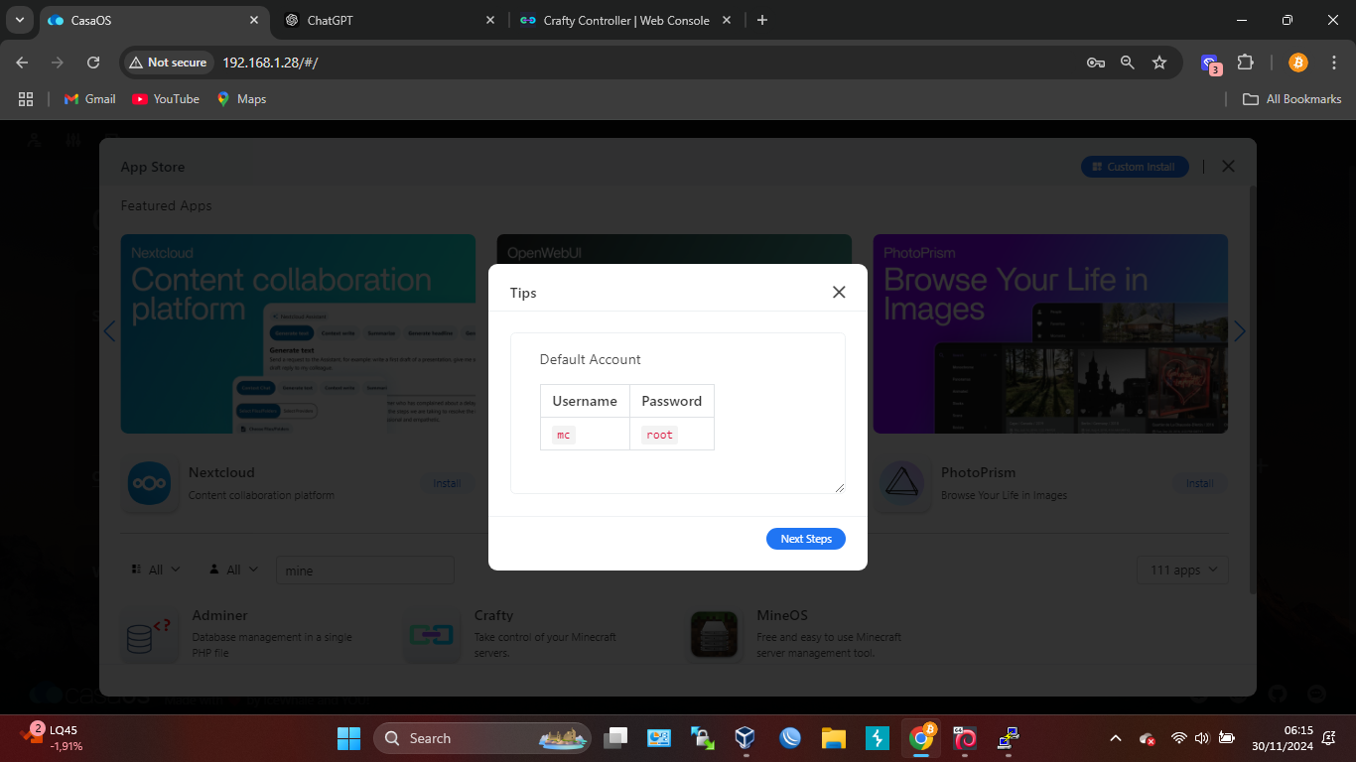Image resolution: width=1356 pixels, height=762 pixels.
Task: Click the Crafty app title
Action: pos(493,615)
